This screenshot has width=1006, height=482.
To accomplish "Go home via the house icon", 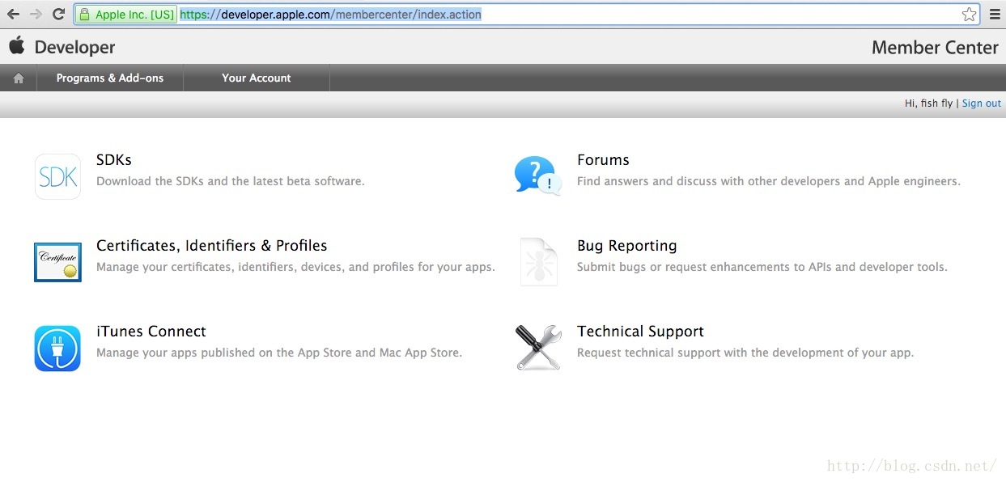I will point(19,78).
